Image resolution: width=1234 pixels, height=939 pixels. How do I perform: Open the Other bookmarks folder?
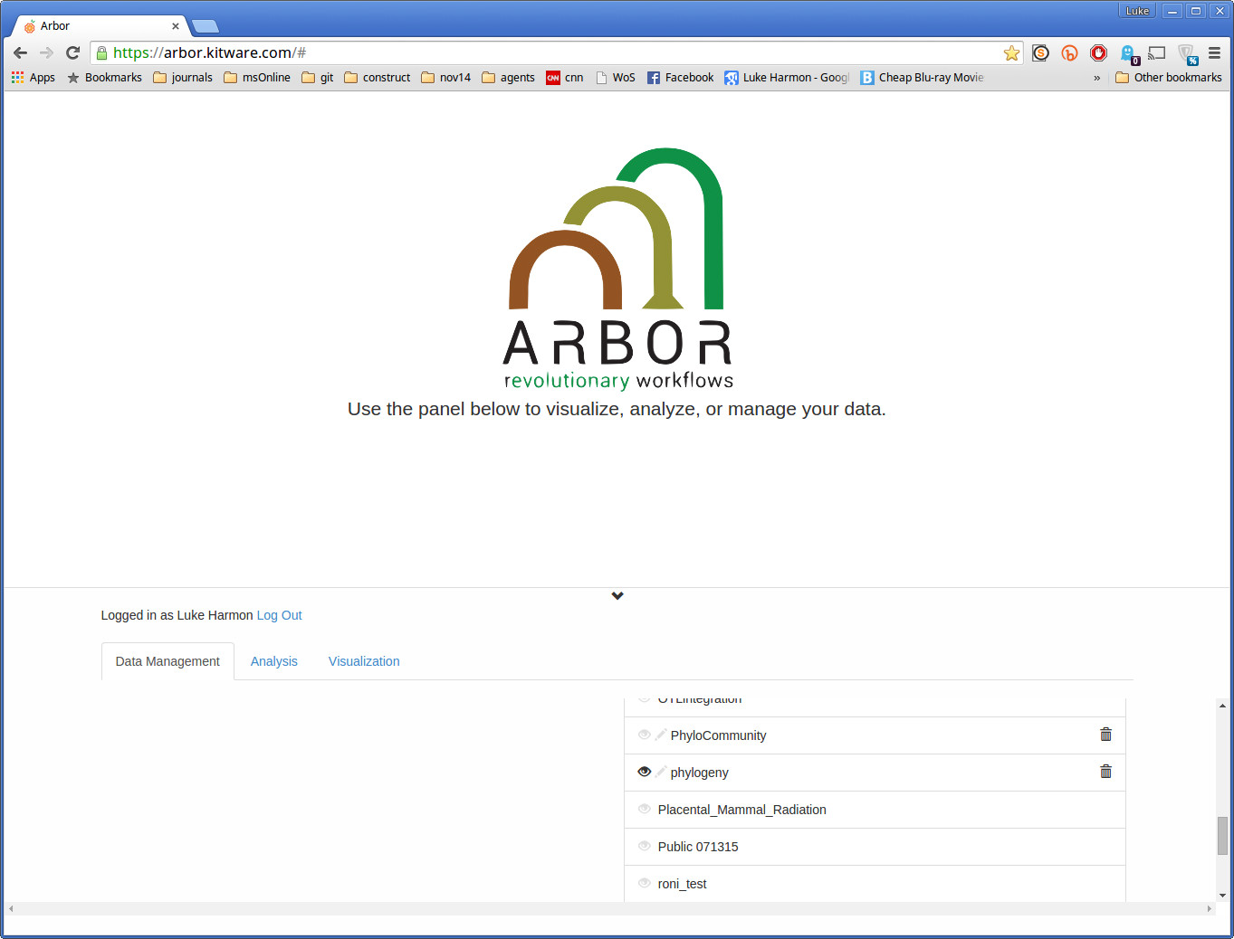[1169, 78]
